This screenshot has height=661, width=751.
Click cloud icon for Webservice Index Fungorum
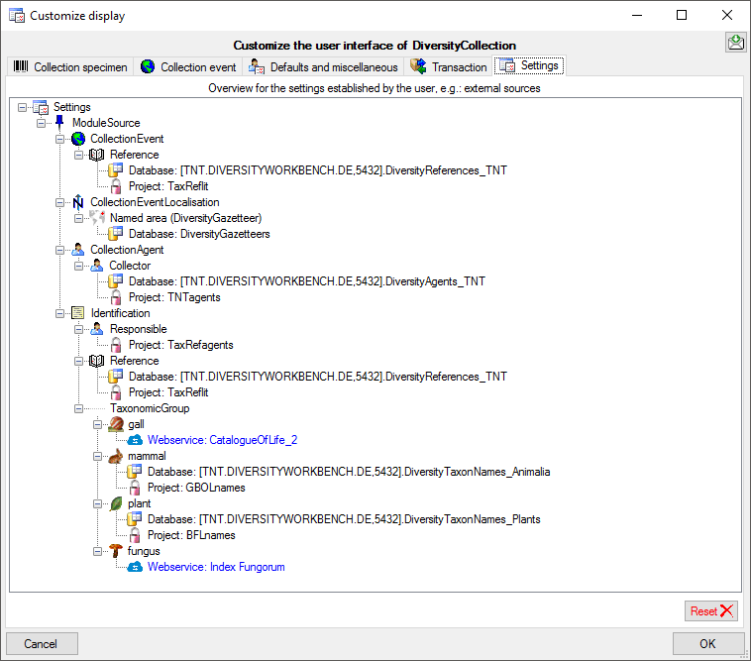(x=135, y=567)
